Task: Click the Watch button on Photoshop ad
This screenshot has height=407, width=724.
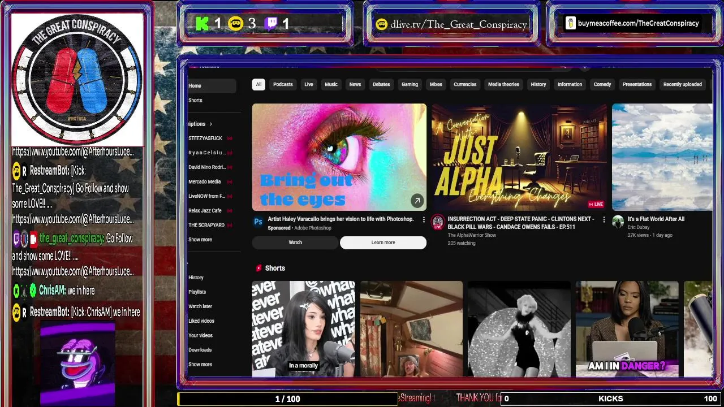Action: (295, 243)
